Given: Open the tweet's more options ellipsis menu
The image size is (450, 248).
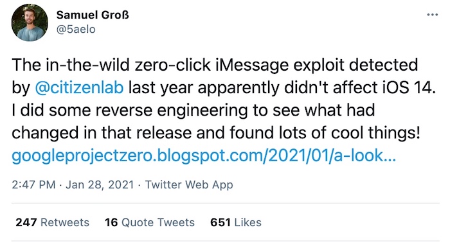Looking at the screenshot, I should [x=432, y=15].
